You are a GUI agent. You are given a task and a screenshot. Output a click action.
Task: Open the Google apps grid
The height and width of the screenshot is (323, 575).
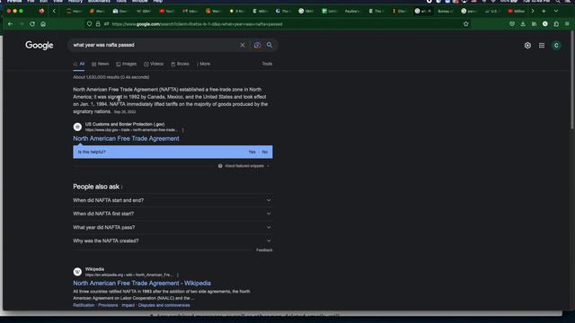click(542, 46)
